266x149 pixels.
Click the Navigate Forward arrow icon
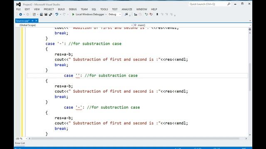28,14
